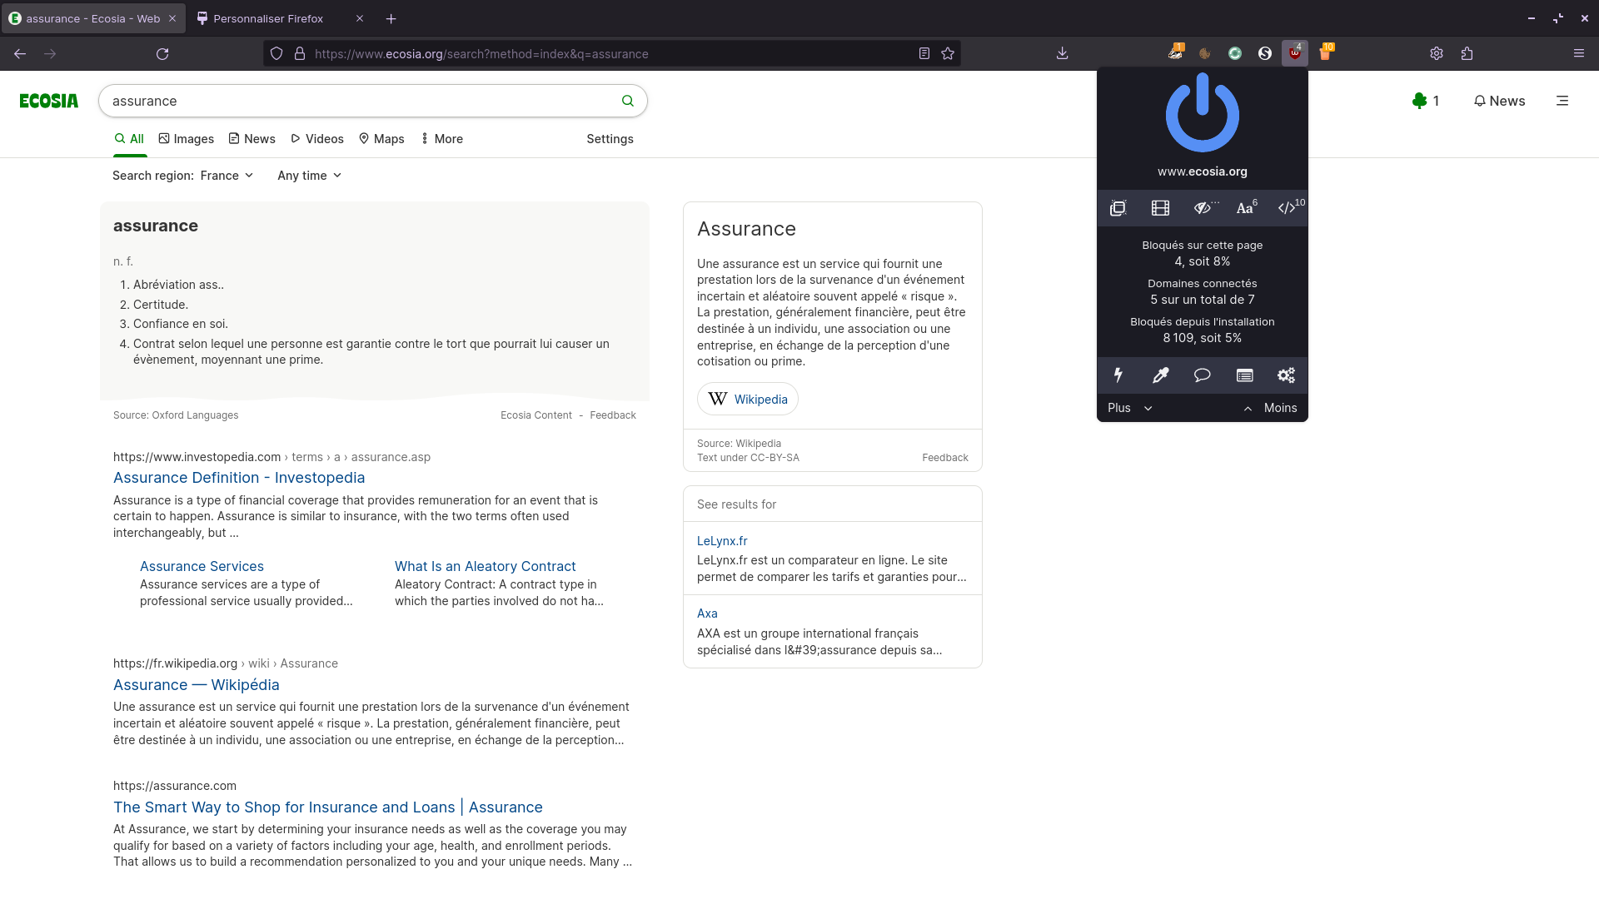1599x899 pixels.
Task: Toggle remote fonts blocking with the Aa icon
Action: coord(1244,208)
